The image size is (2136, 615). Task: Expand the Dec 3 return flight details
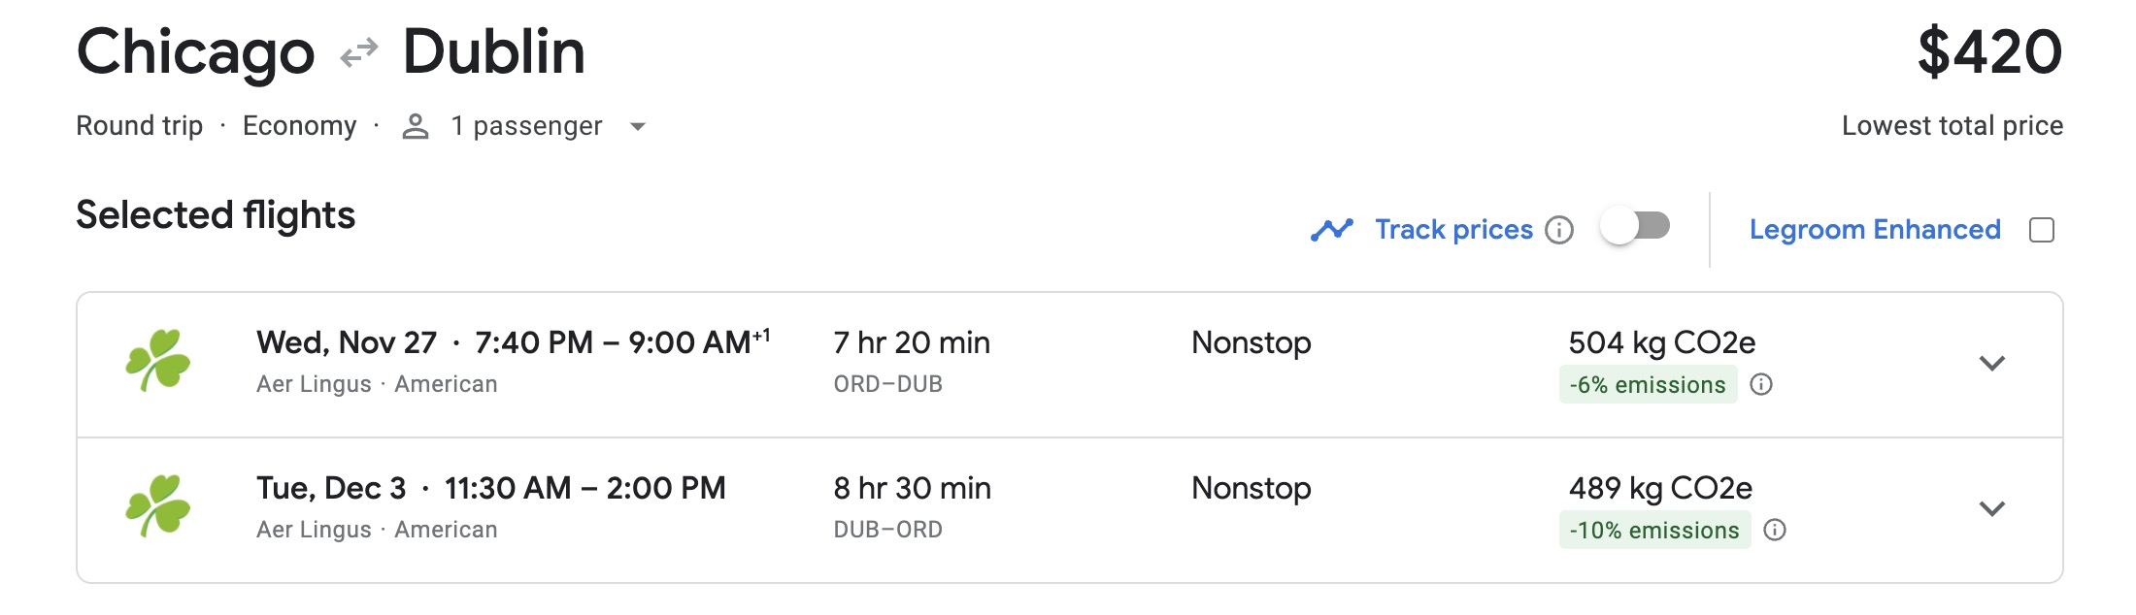pos(1992,511)
